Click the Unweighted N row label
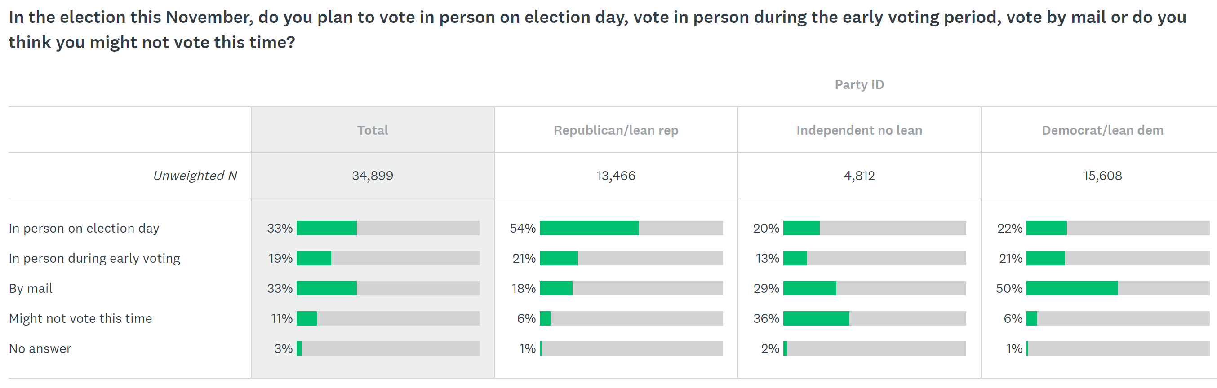 195,176
